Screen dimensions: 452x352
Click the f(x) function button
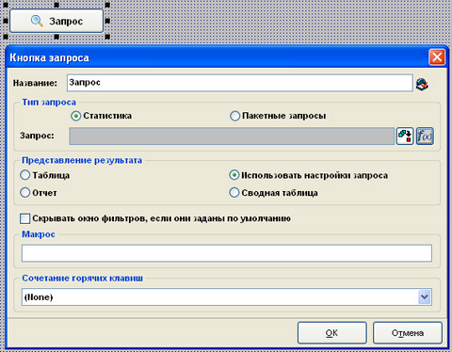click(425, 136)
